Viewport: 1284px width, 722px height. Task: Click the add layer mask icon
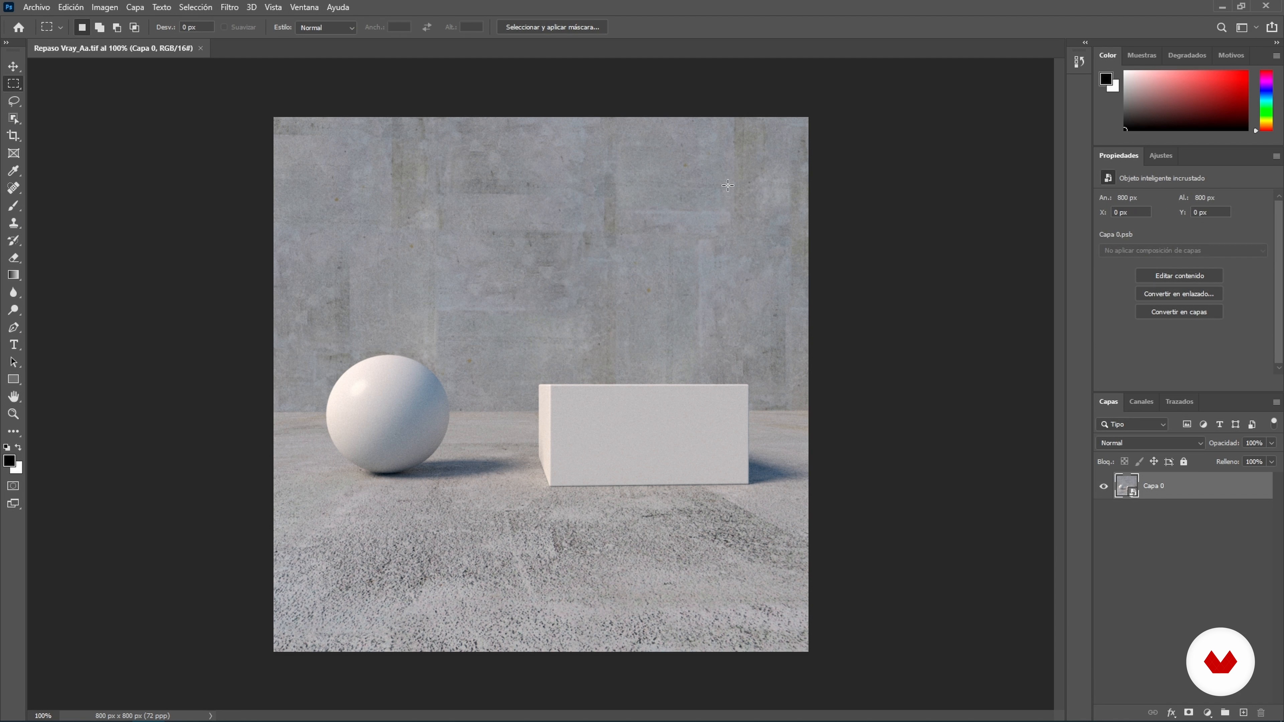[x=1189, y=713]
